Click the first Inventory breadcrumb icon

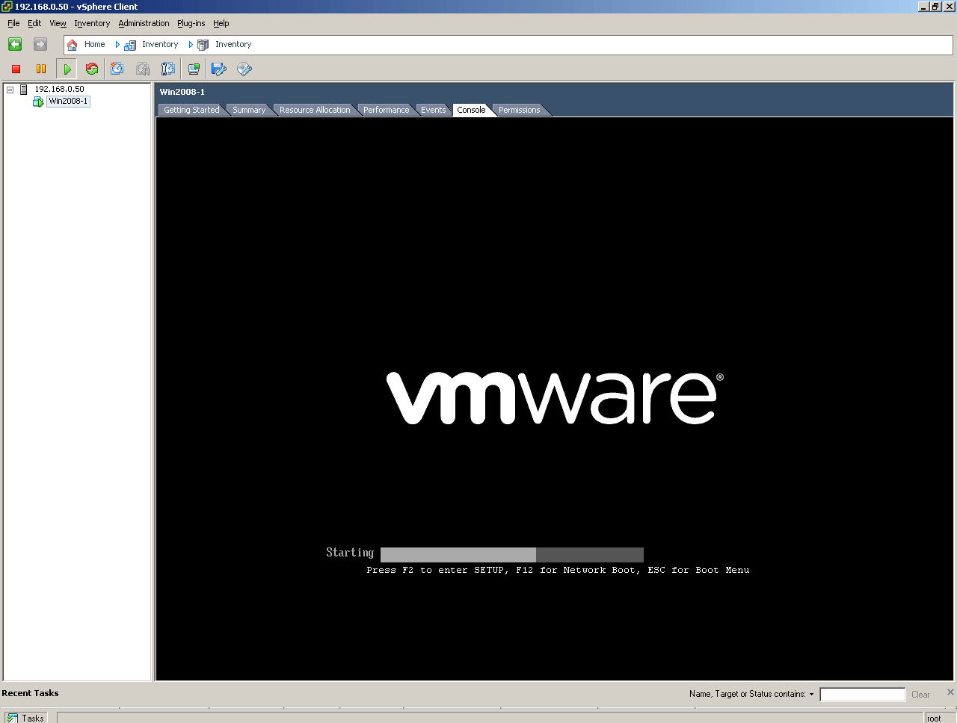click(x=130, y=45)
